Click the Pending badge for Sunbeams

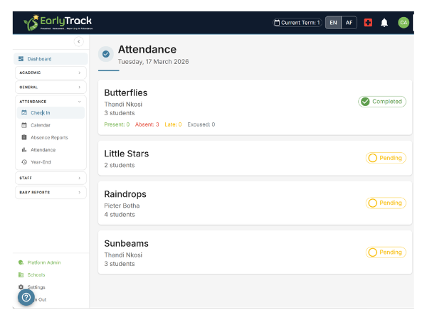point(386,252)
